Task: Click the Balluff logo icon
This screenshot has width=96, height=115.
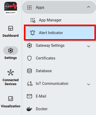Action: coord(11,8)
